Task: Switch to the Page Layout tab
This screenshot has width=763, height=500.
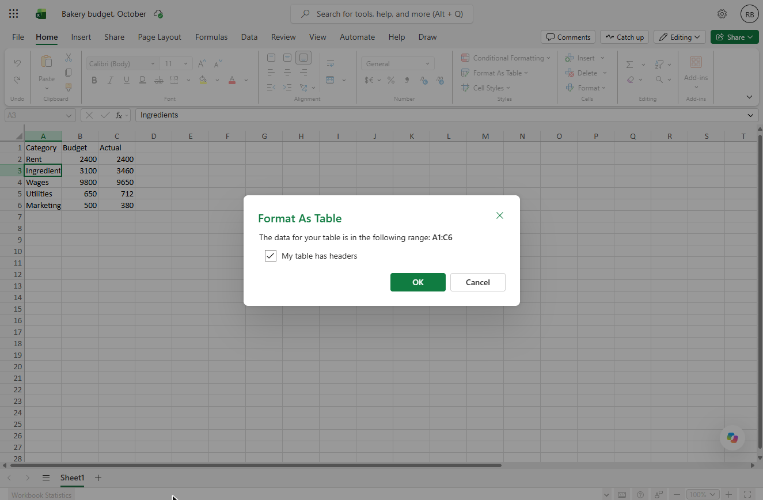Action: click(x=160, y=37)
